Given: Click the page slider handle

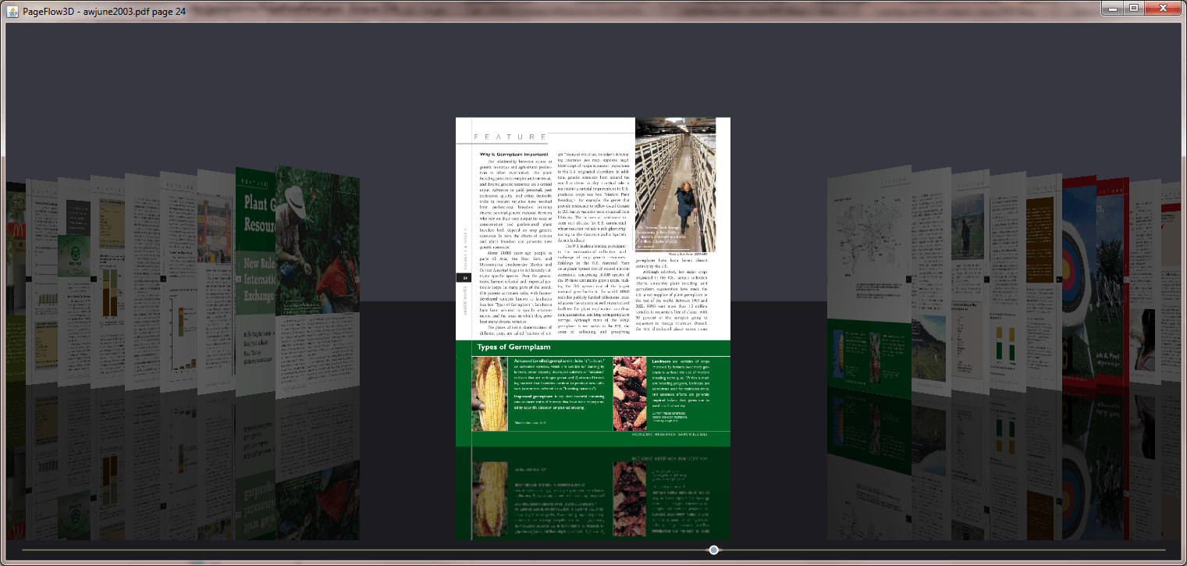Looking at the screenshot, I should [x=713, y=550].
